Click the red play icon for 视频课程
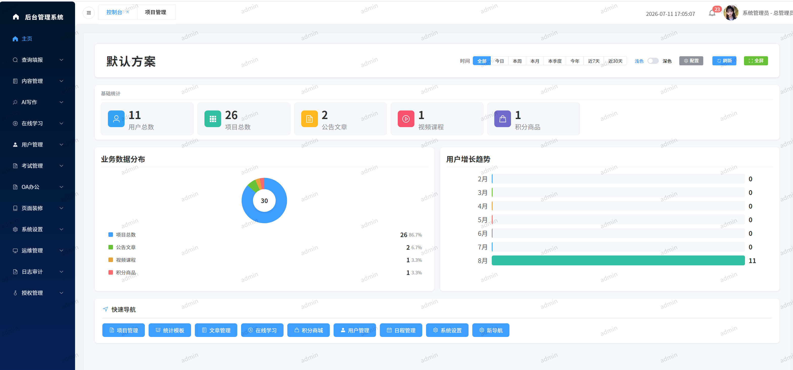This screenshot has width=793, height=370. click(x=406, y=119)
